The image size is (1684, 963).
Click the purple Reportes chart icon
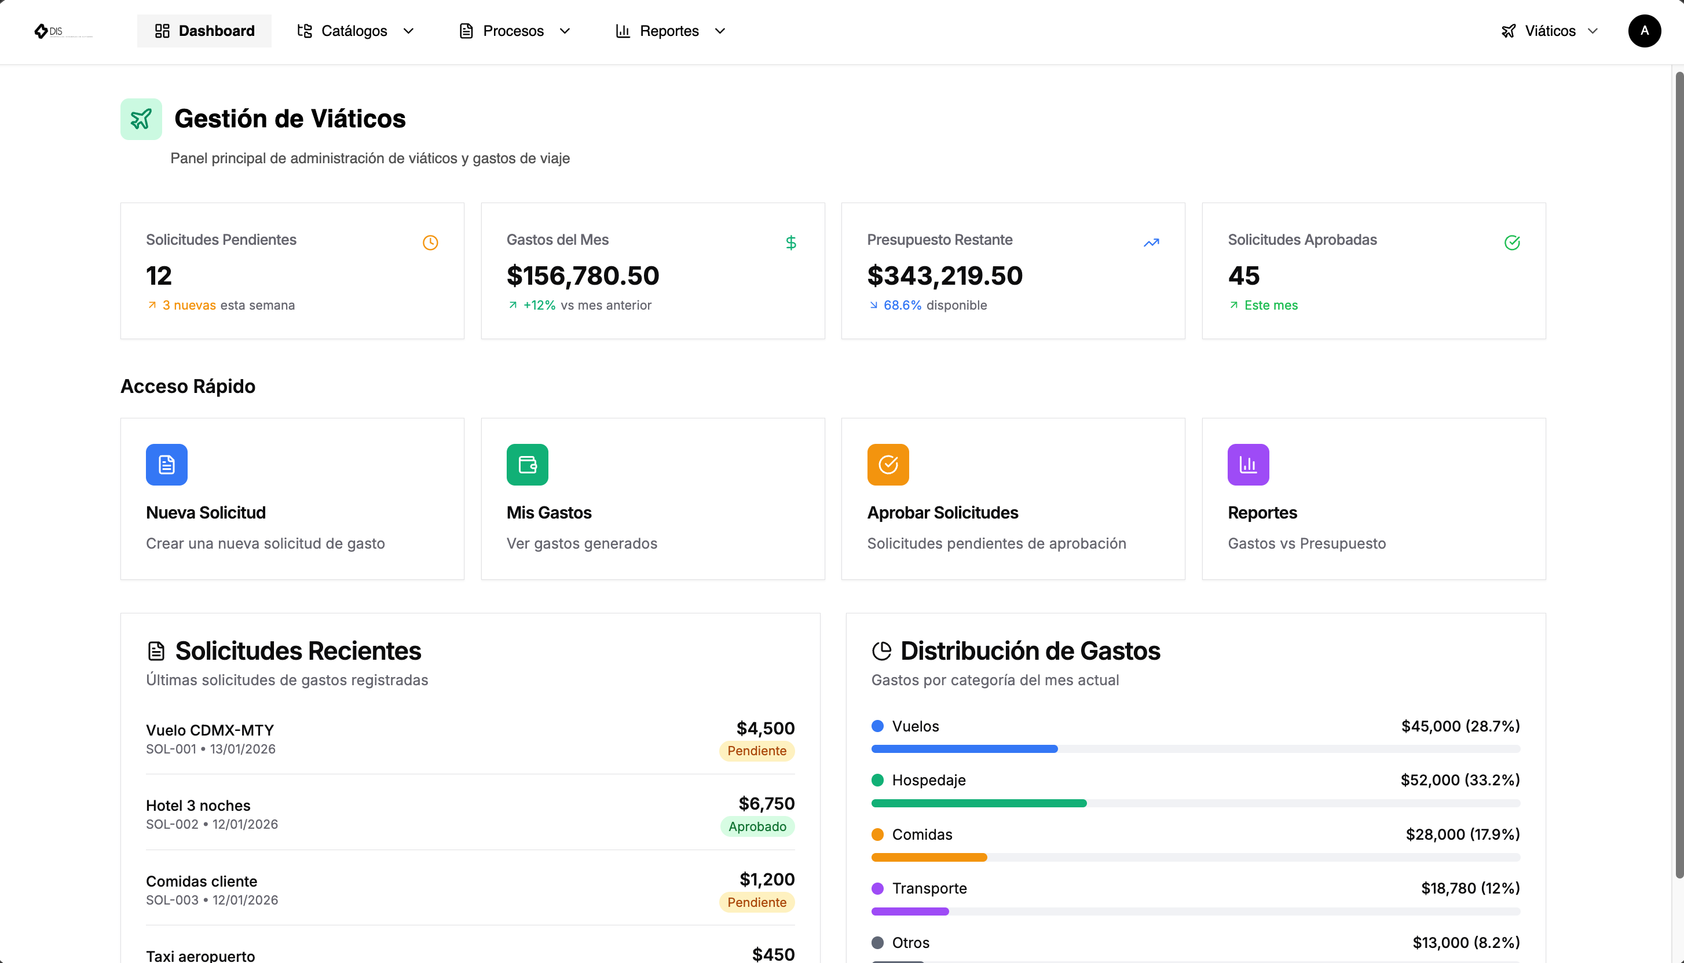tap(1247, 464)
